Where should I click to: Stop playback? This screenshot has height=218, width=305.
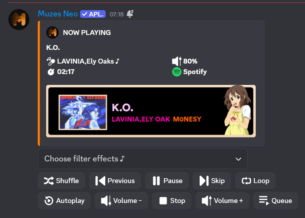[x=172, y=201]
